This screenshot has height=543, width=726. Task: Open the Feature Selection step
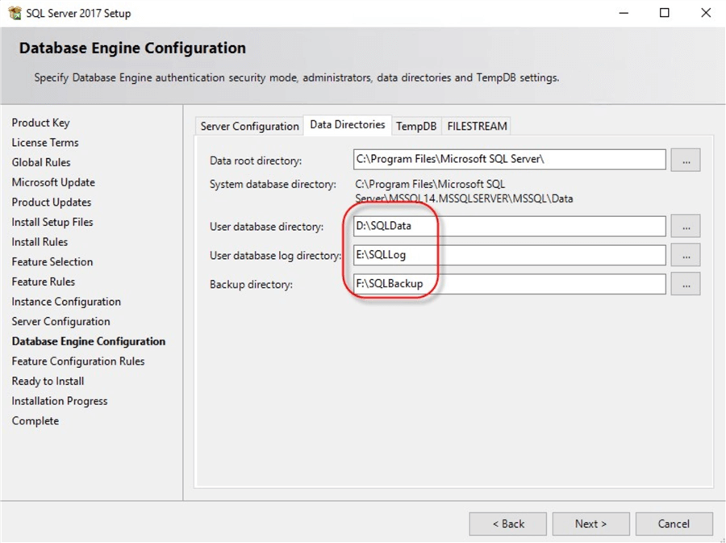52,261
